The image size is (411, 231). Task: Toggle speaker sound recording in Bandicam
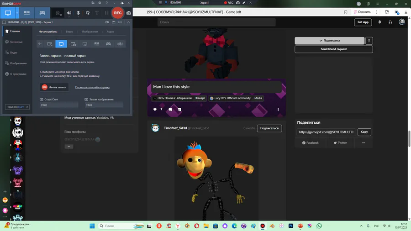click(x=69, y=13)
